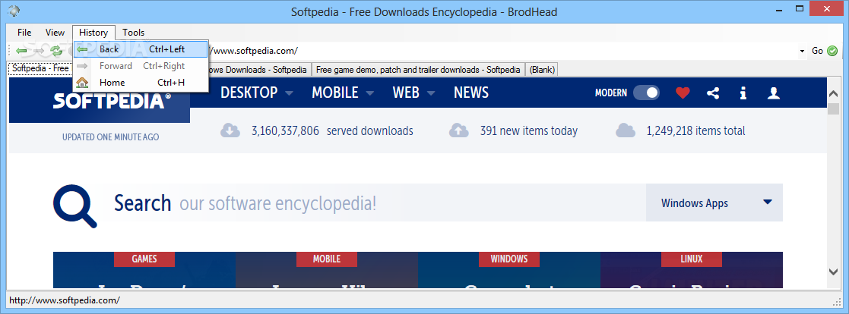
Task: Click the green Back arrow toolbar icon
Action: (x=21, y=51)
